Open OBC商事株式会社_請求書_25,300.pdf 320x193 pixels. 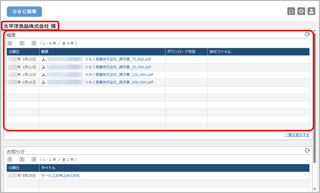point(118,67)
